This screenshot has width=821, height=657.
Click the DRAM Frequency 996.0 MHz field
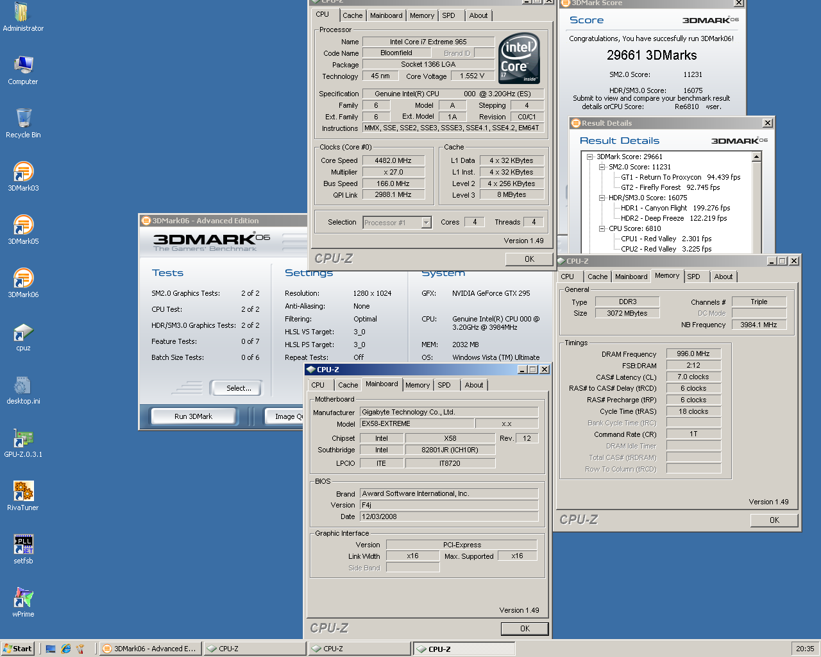pos(693,354)
